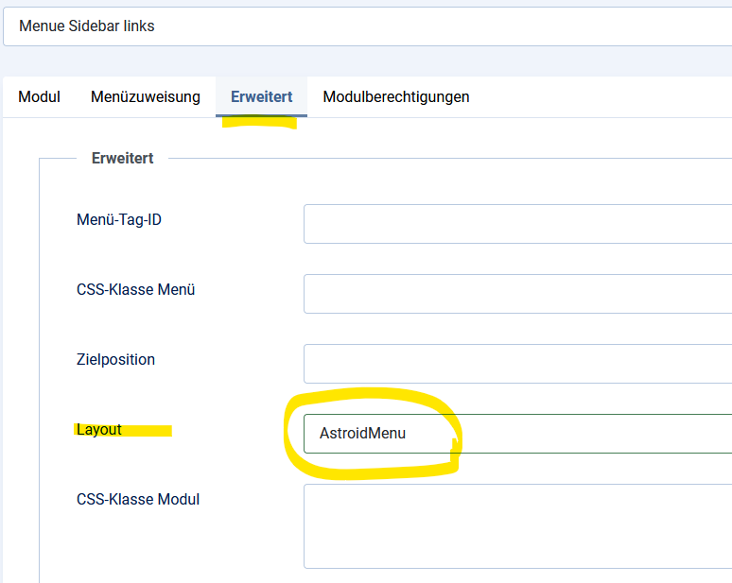Click into the Zielposition input box
The width and height of the screenshot is (732, 583).
pyautogui.click(x=517, y=364)
